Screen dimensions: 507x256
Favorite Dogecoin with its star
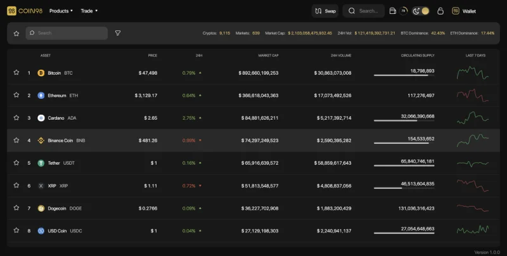pos(16,208)
